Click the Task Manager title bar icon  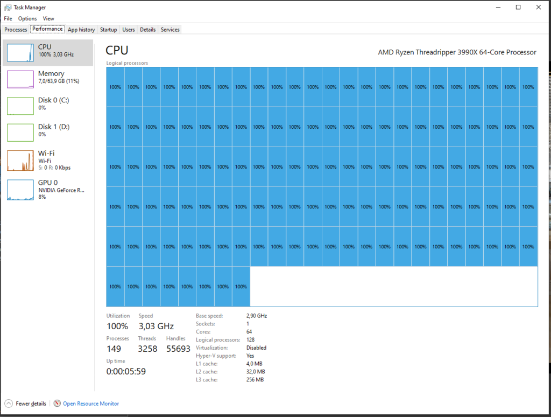click(x=8, y=8)
